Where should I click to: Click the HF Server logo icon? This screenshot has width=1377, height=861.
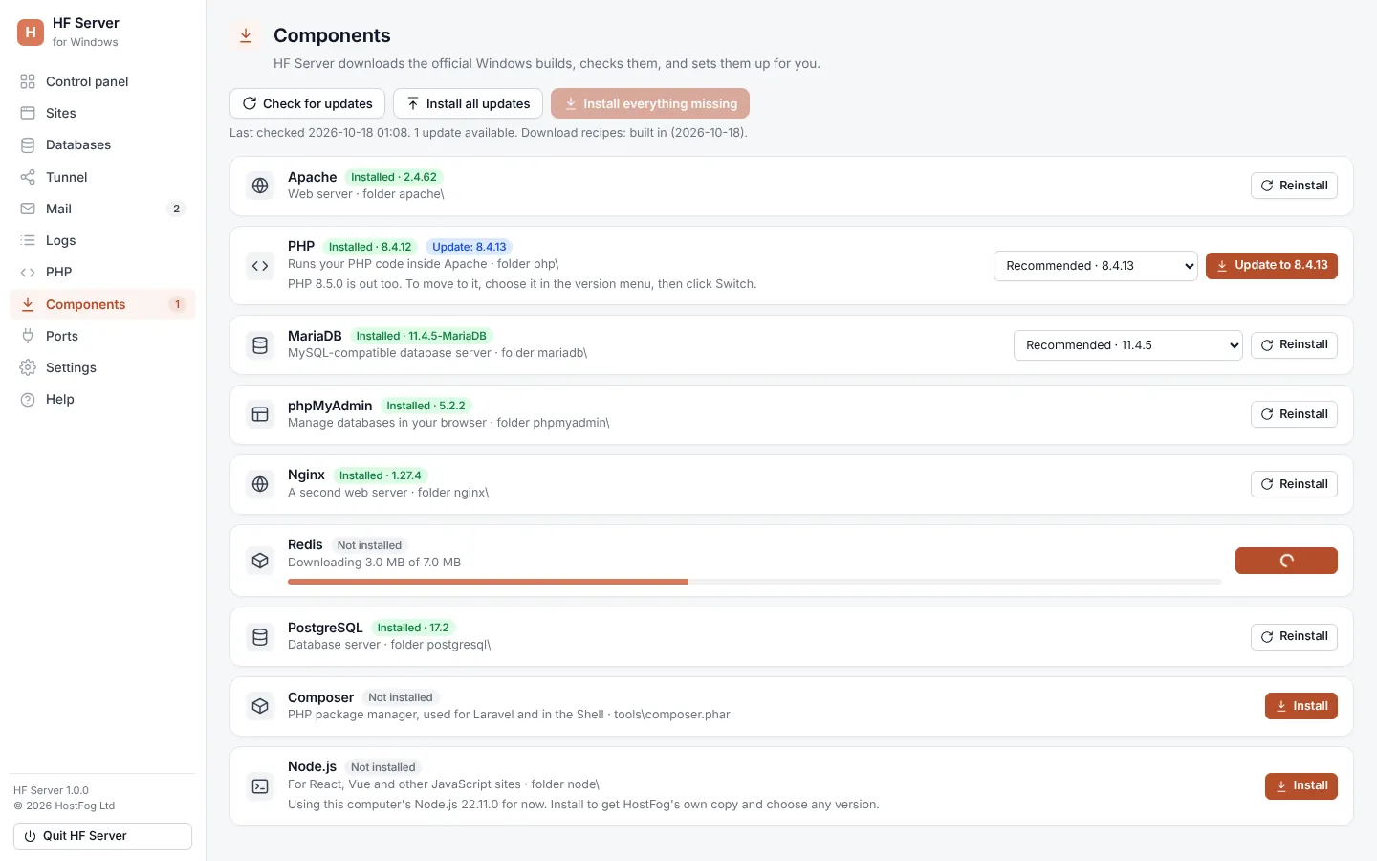pos(31,33)
